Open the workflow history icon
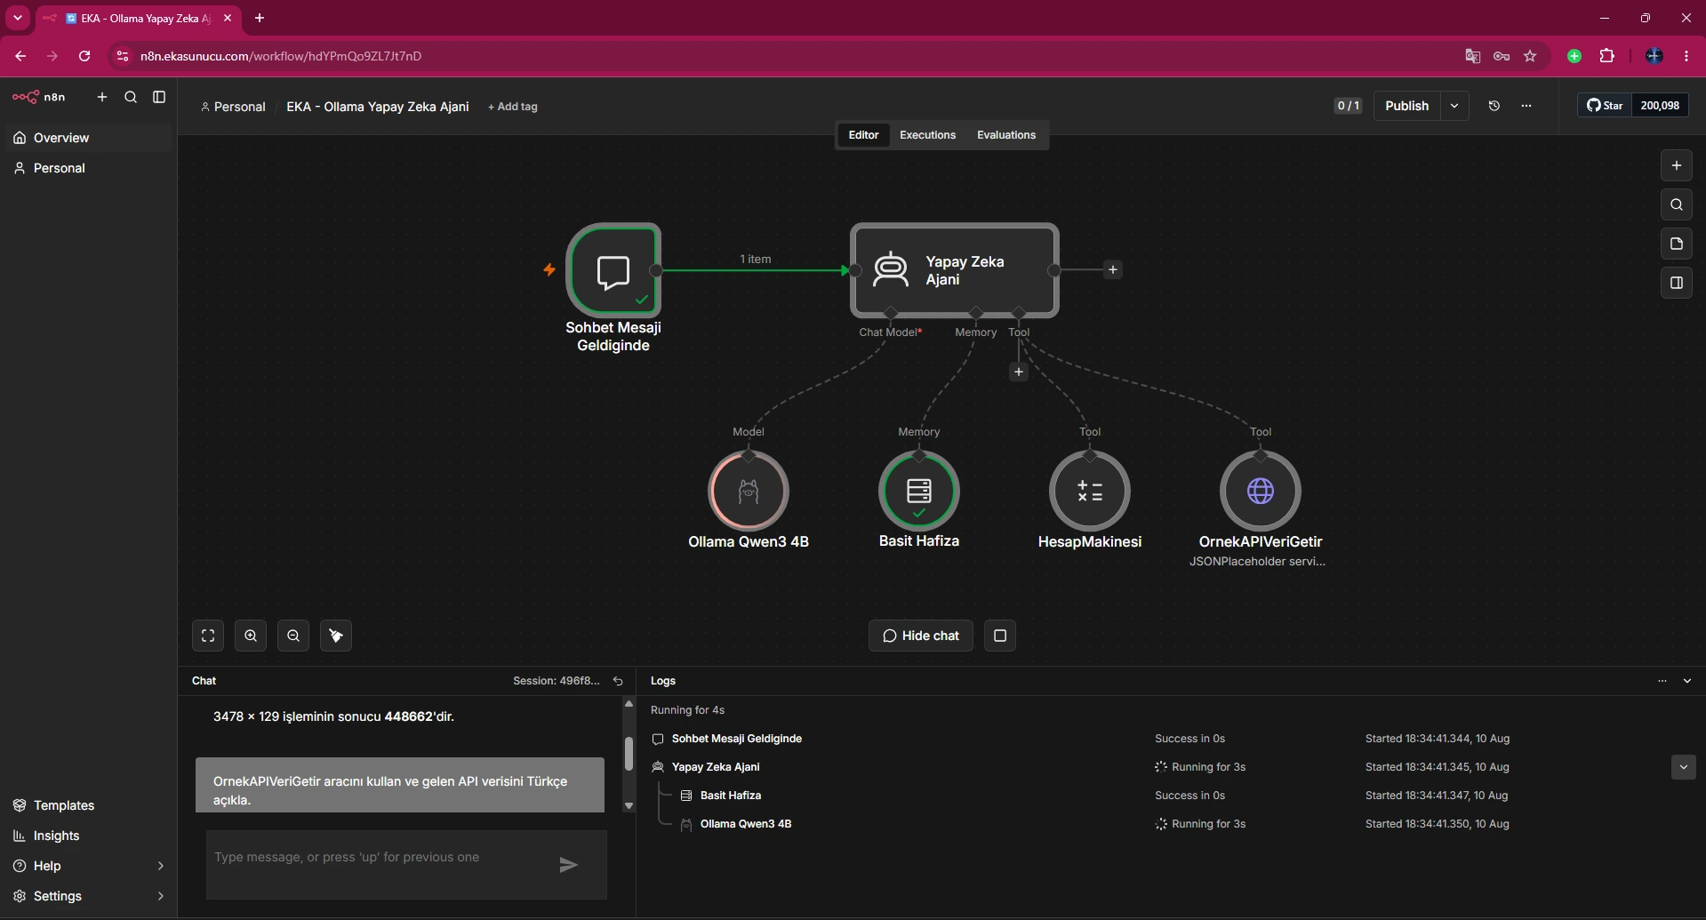This screenshot has height=920, width=1706. coord(1494,106)
